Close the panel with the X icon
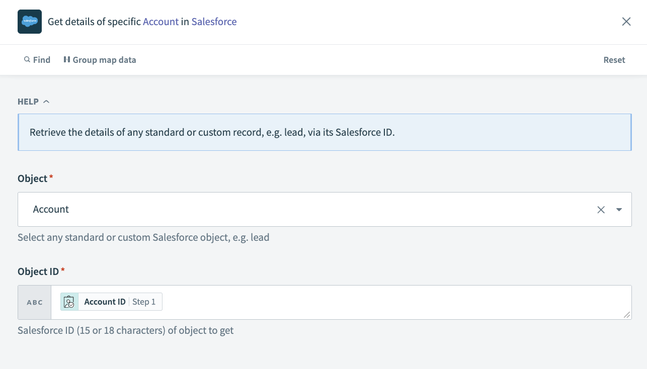 626,22
